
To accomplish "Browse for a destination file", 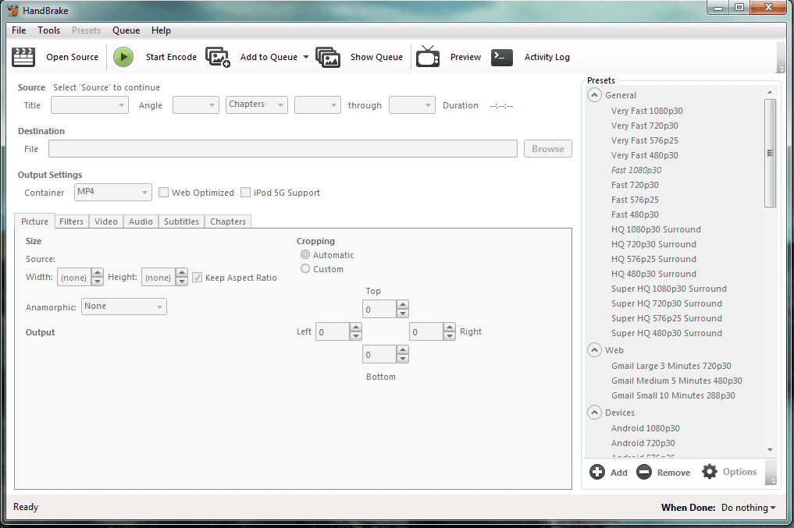I will (547, 148).
